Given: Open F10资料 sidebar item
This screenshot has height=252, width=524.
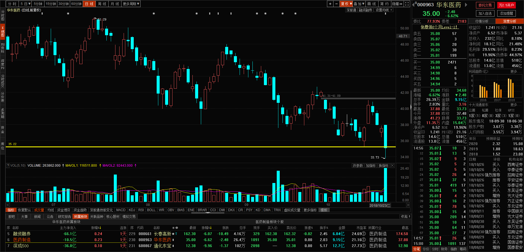Looking at the screenshot, I should pyautogui.click(x=2, y=48).
